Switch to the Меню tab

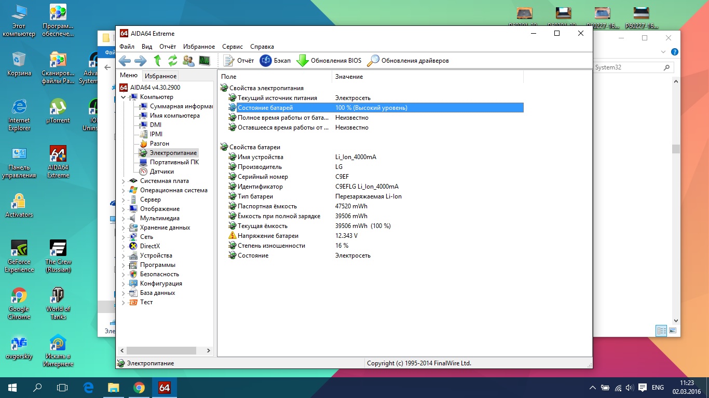click(129, 75)
